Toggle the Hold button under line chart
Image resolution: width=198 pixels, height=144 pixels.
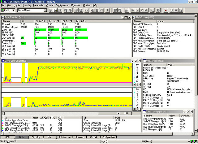125,113
